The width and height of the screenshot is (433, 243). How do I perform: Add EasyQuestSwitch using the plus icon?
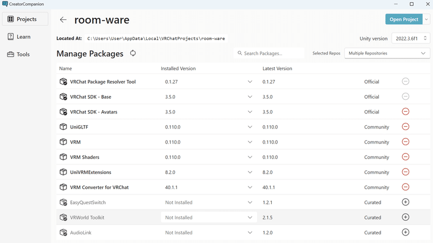pyautogui.click(x=405, y=202)
